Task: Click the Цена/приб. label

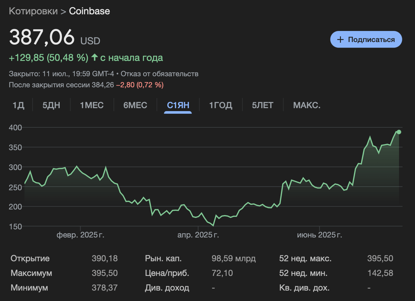Action: tap(167, 273)
